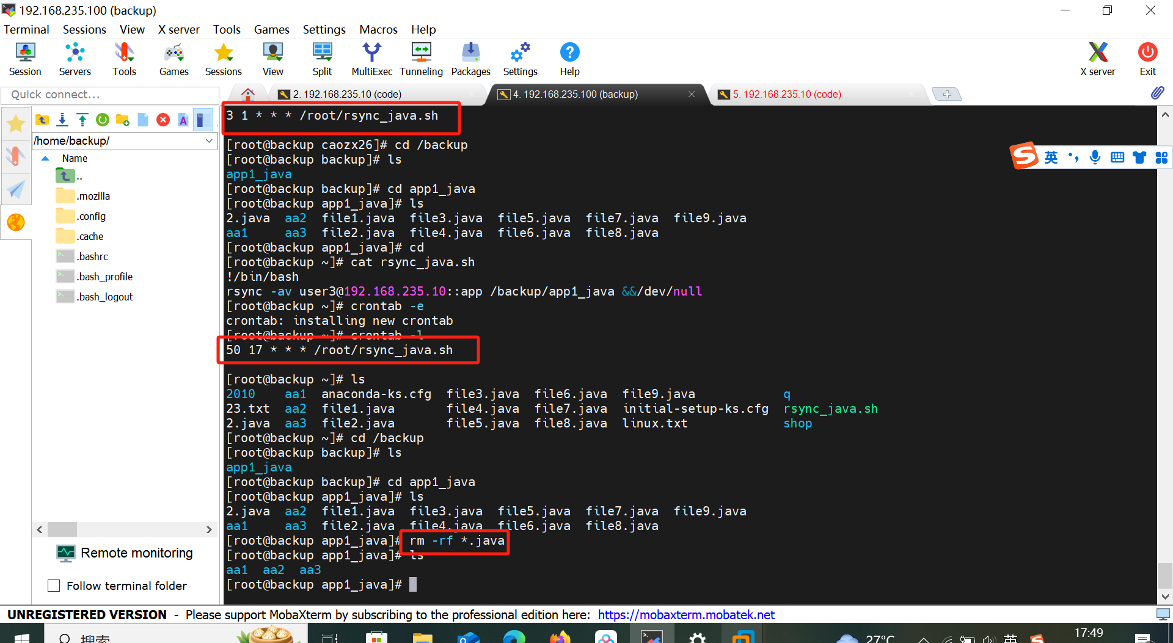Image resolution: width=1173 pixels, height=643 pixels.
Task: Click the Remote monitoring button
Action: click(125, 553)
